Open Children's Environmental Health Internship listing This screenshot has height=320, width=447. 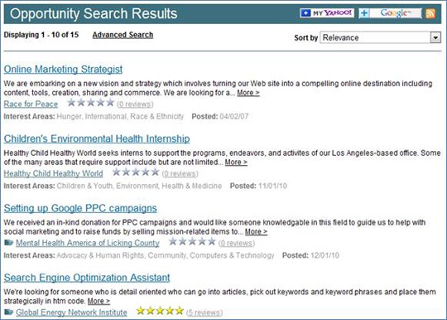(x=97, y=138)
